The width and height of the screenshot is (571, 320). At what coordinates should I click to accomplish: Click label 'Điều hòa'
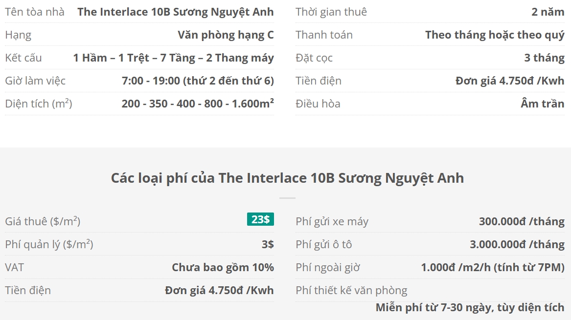pyautogui.click(x=318, y=104)
